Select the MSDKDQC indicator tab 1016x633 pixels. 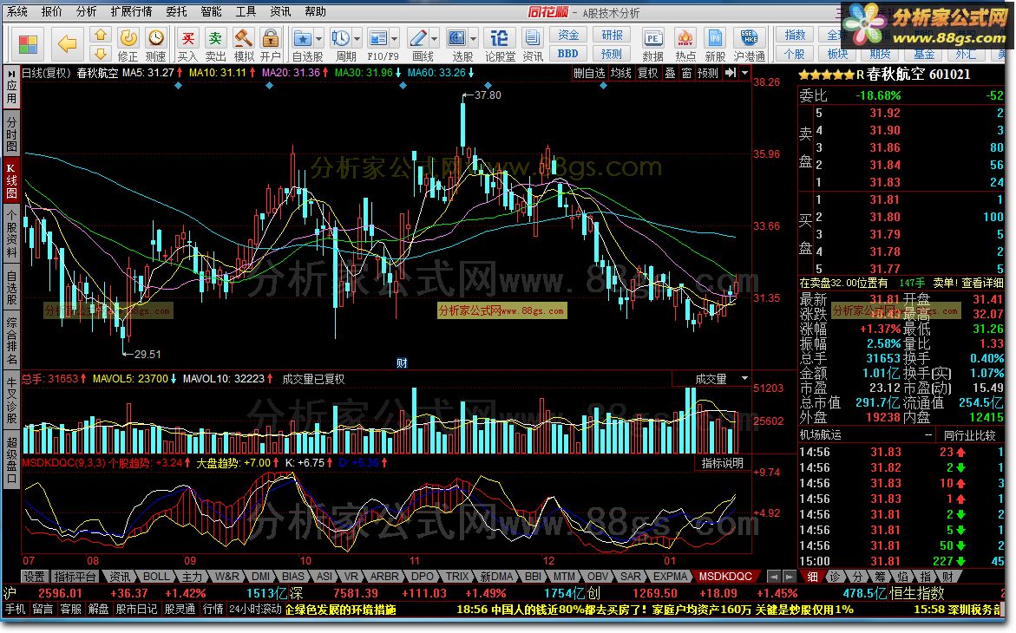pyautogui.click(x=725, y=576)
